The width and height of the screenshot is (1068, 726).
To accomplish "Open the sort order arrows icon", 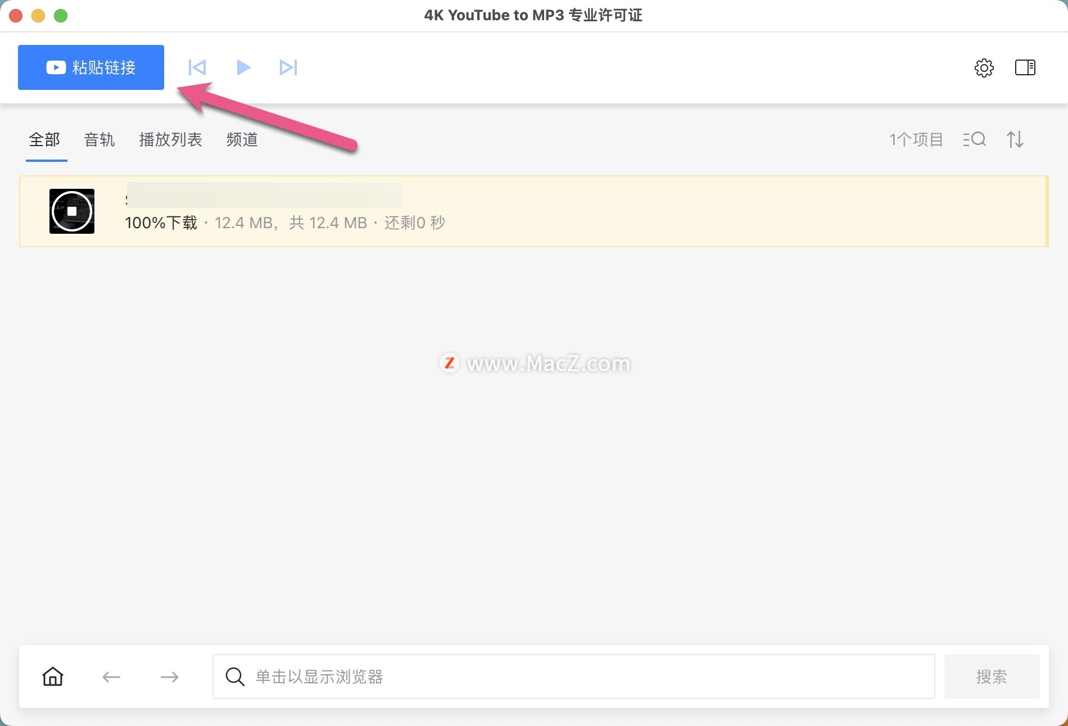I will tap(1015, 139).
